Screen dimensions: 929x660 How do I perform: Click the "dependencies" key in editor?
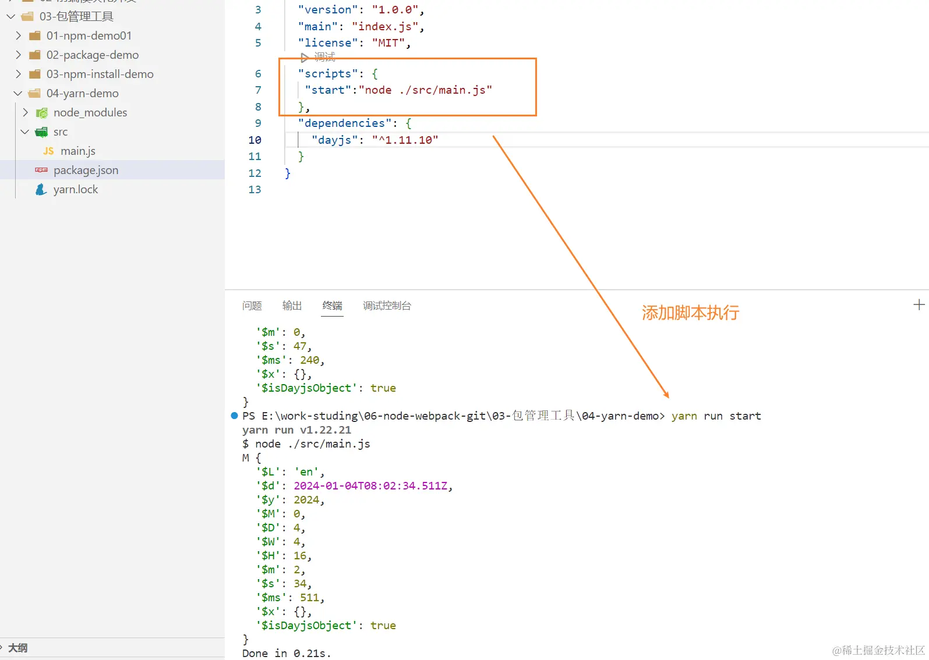point(344,123)
